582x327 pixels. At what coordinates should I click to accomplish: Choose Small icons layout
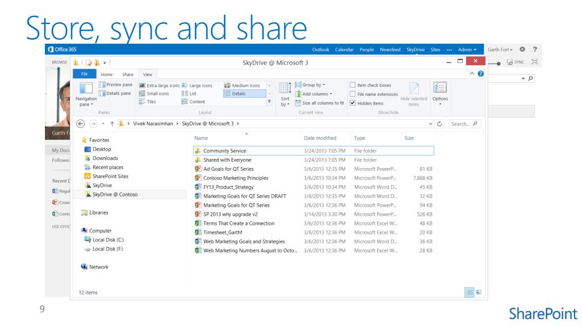pos(154,94)
